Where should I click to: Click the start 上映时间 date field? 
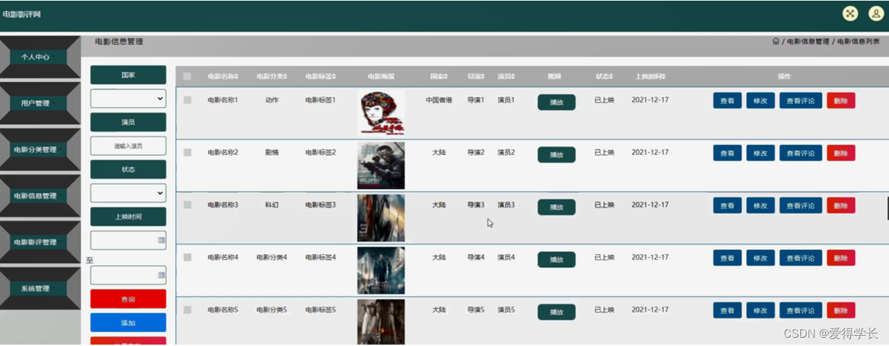click(x=128, y=240)
